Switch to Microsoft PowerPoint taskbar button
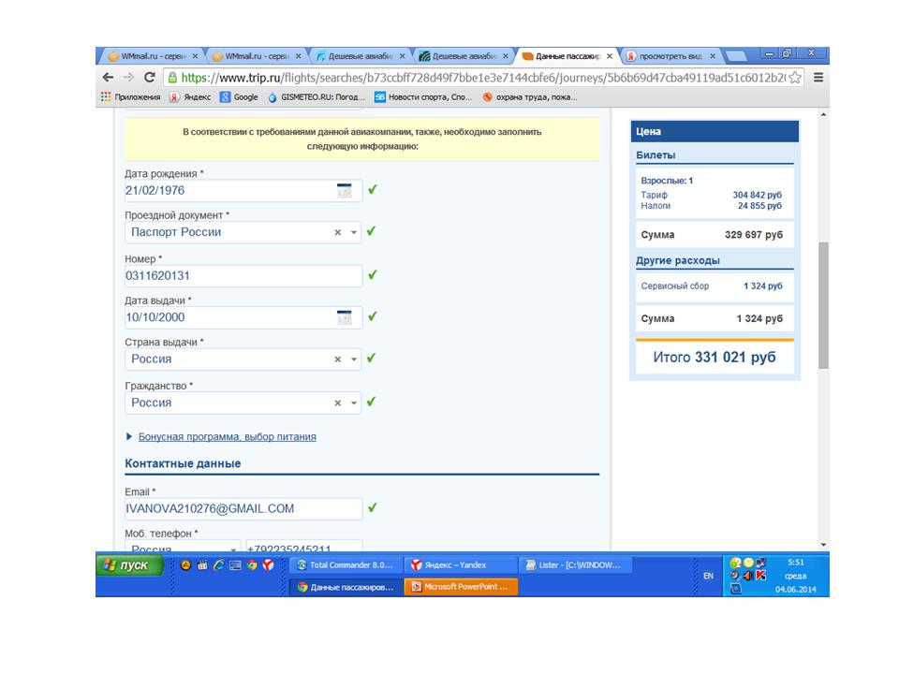This screenshot has height=674, width=899. coord(461,587)
